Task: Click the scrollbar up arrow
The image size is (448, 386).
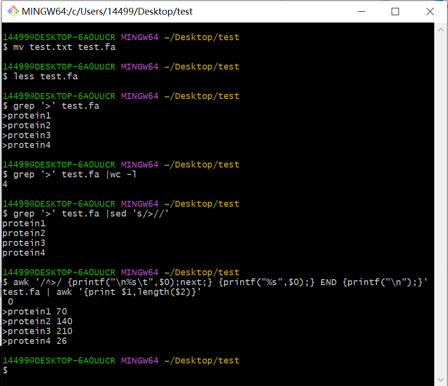Action: point(441,30)
